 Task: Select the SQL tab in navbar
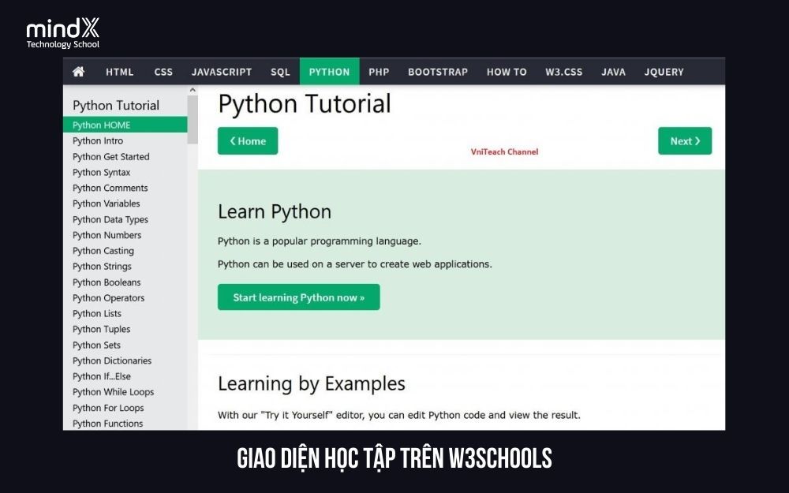click(280, 72)
